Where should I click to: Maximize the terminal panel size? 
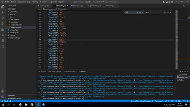pyautogui.click(x=185, y=71)
